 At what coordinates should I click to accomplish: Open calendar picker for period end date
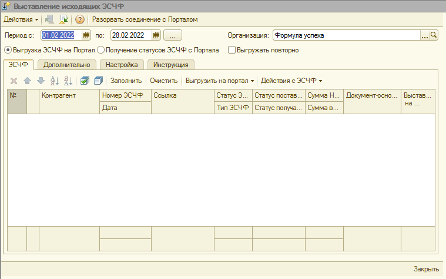point(156,35)
